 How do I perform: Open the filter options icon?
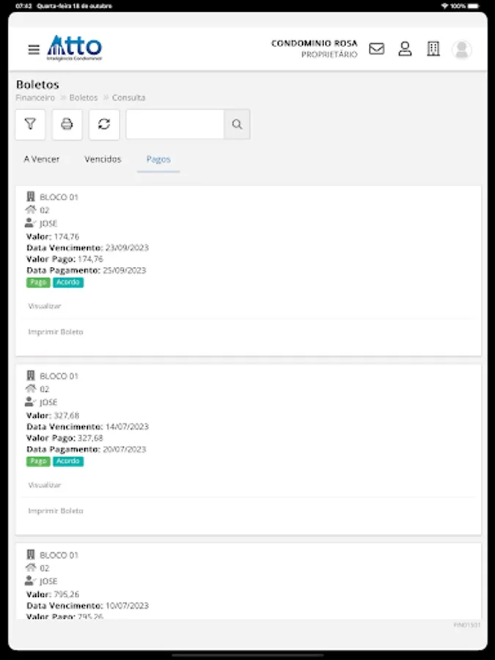pos(30,124)
